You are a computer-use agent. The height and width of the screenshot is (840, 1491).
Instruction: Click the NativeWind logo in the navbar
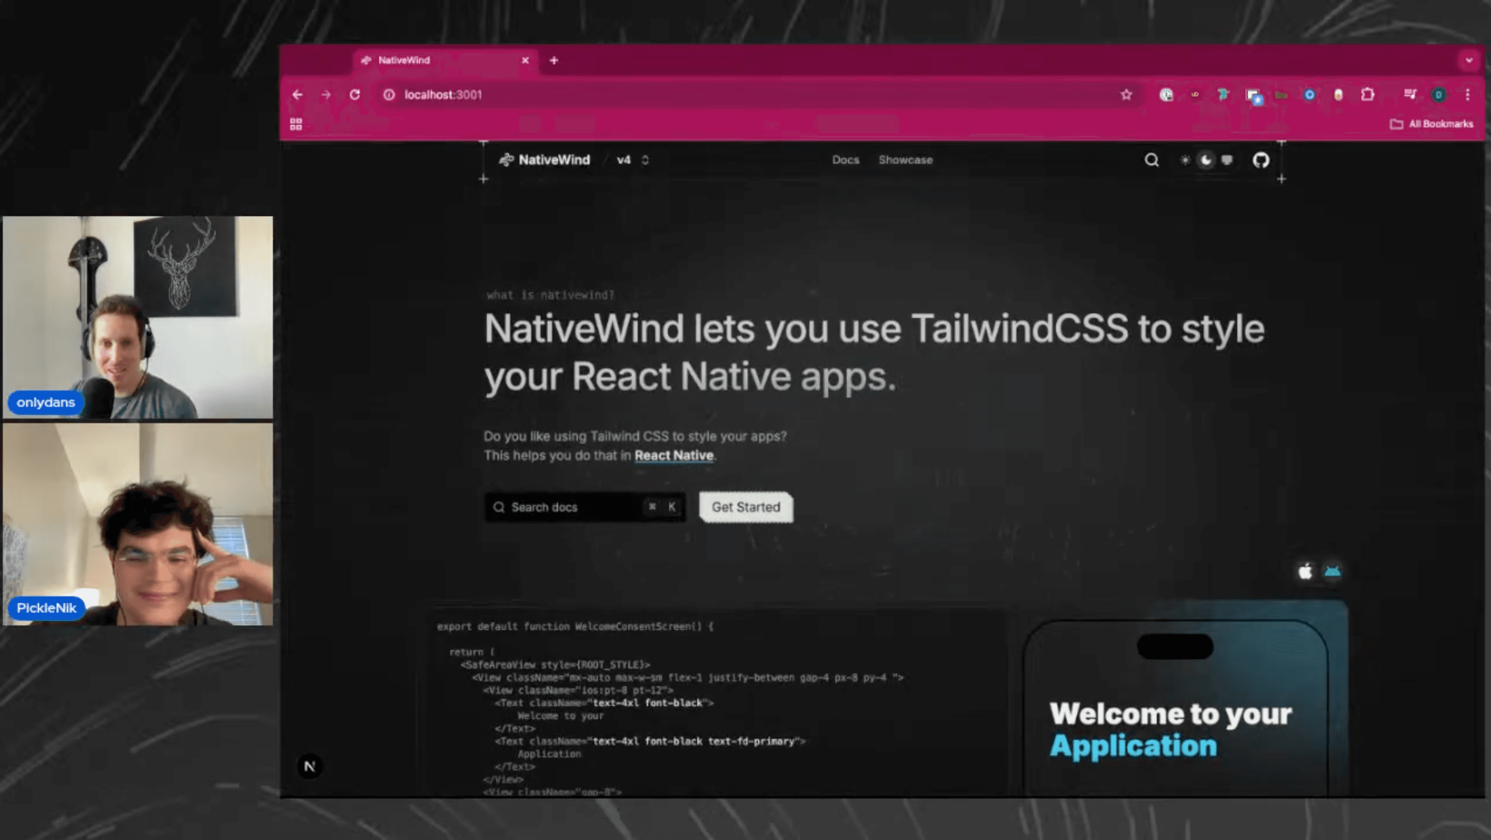544,160
